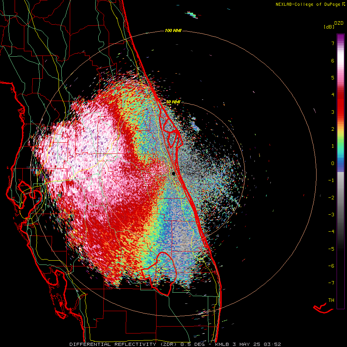Click the 100 NMI range ring label
The height and width of the screenshot is (347, 347).
tap(173, 30)
